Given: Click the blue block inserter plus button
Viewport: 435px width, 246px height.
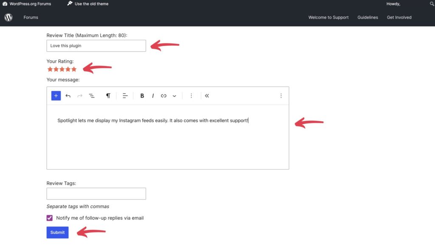Looking at the screenshot, I should tap(56, 96).
